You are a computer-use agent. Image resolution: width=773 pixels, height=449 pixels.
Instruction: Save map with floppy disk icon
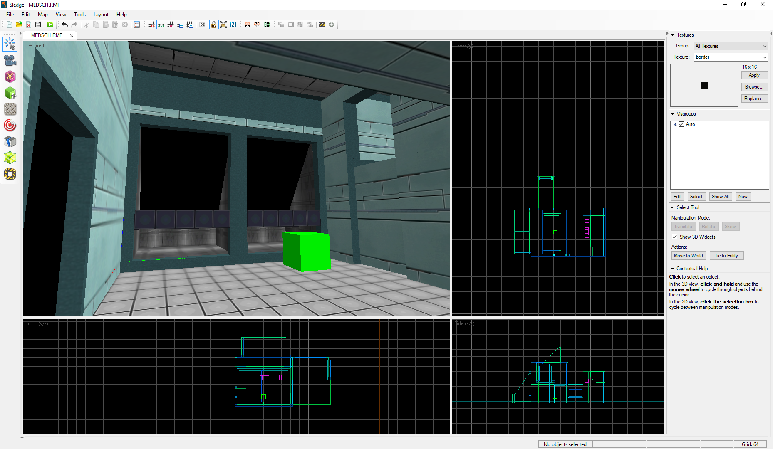[38, 25]
